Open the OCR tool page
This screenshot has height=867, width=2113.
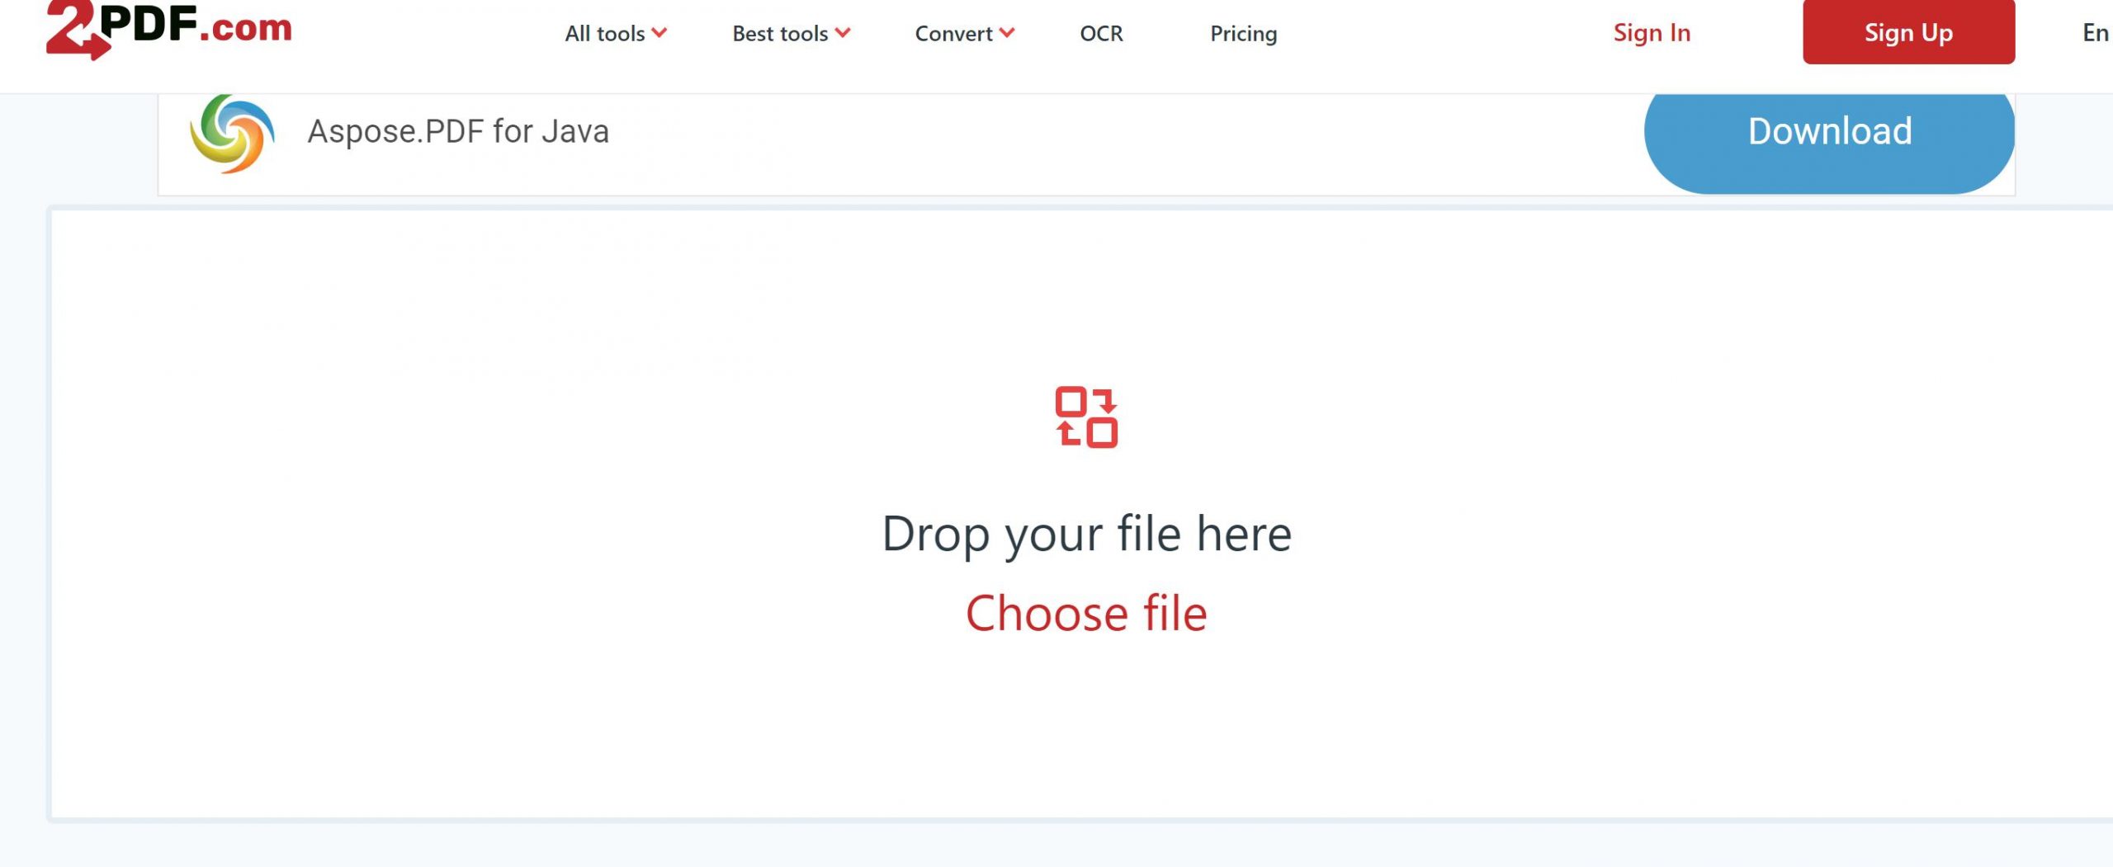1101,34
